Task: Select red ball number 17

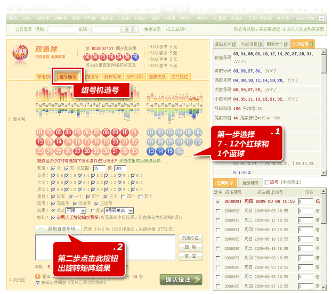Action: point(87,142)
